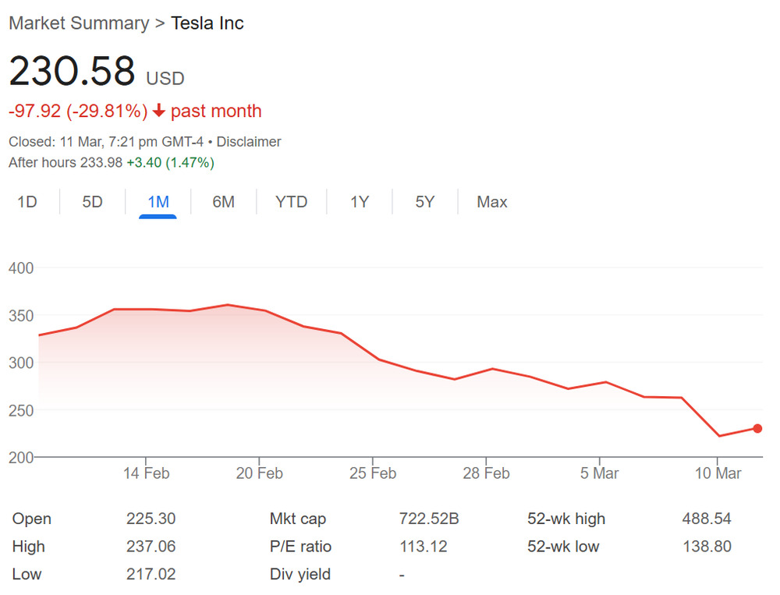Click the red down arrow icon

click(x=158, y=111)
